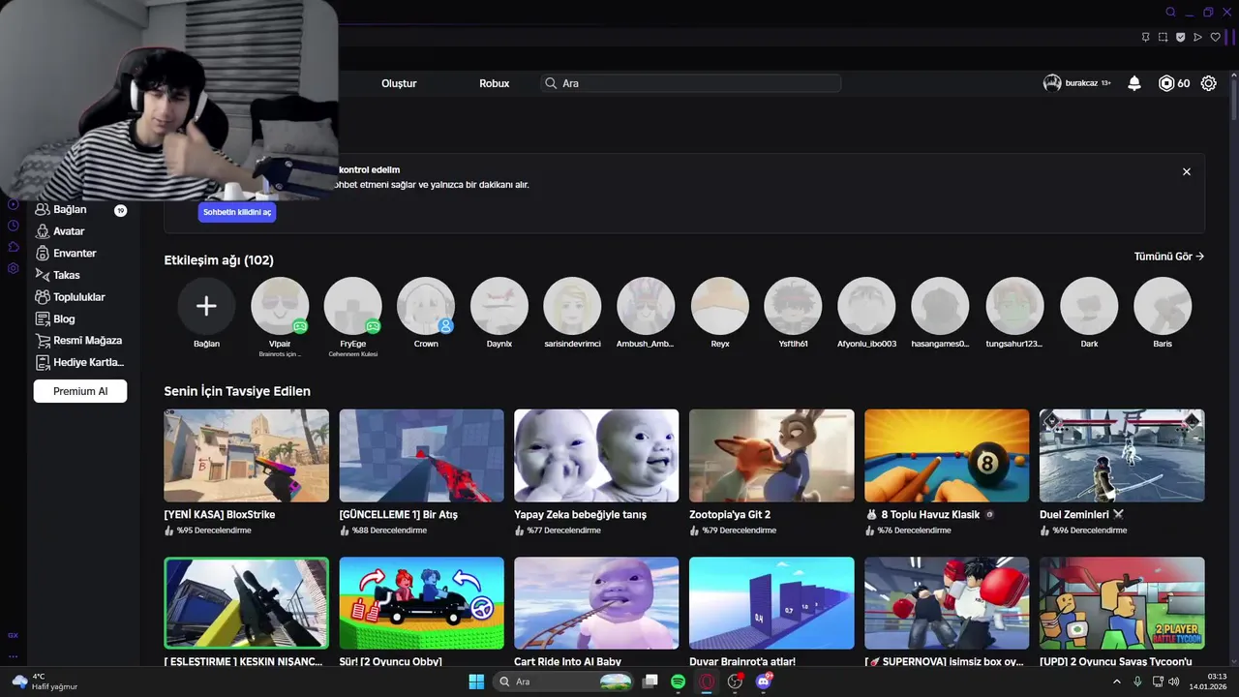Focus the Roblox Ara search field

pyautogui.click(x=691, y=83)
